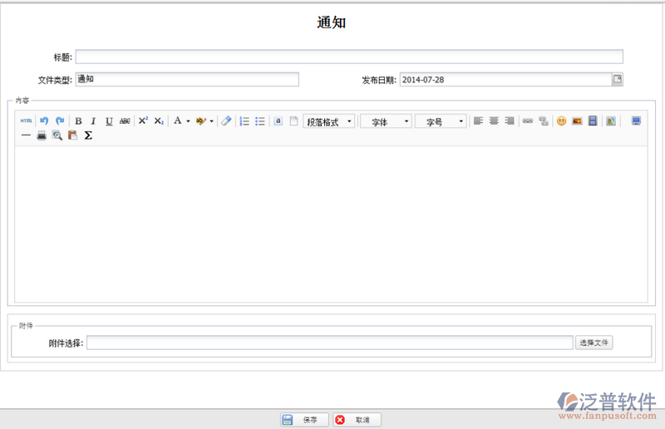Viewport: 665px width, 429px height.
Task: Click the text highlight color icon
Action: pyautogui.click(x=200, y=121)
